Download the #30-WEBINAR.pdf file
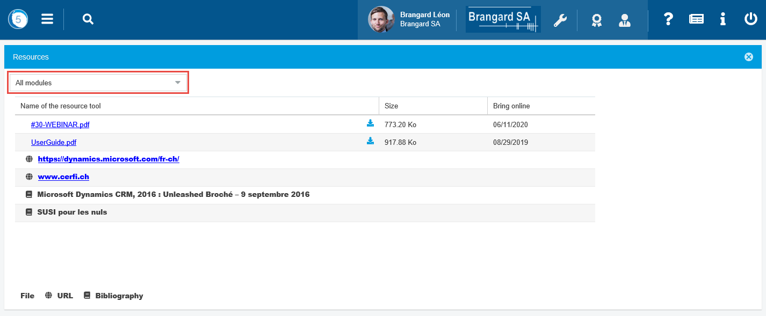The height and width of the screenshot is (316, 766). coord(370,123)
